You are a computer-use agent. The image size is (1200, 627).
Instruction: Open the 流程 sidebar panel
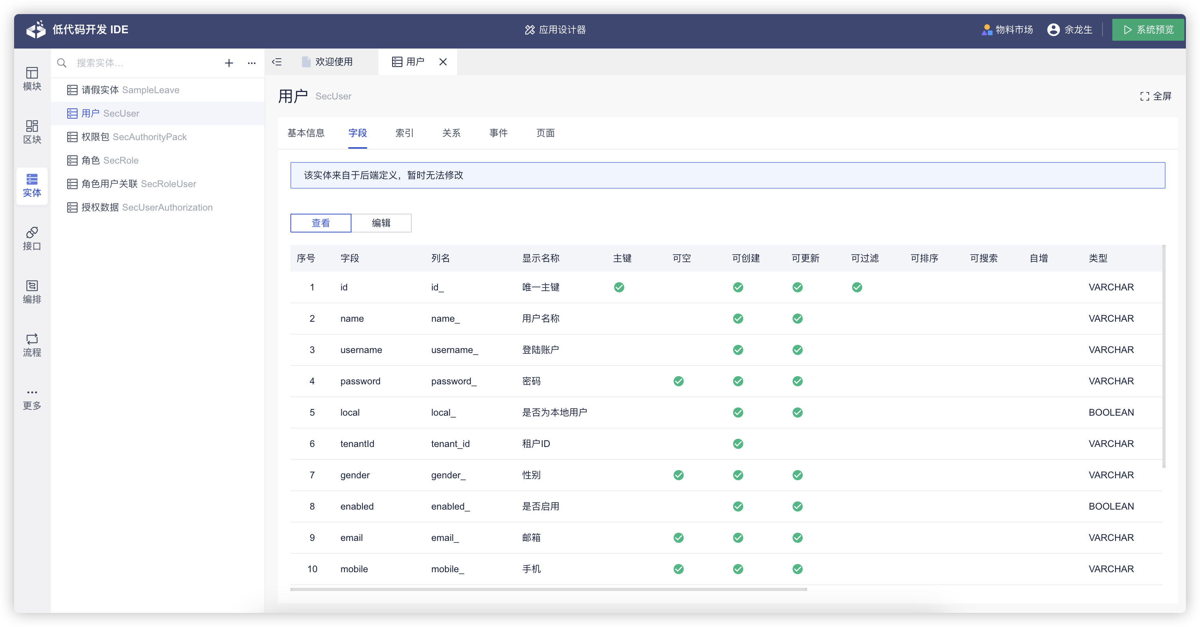pos(32,345)
